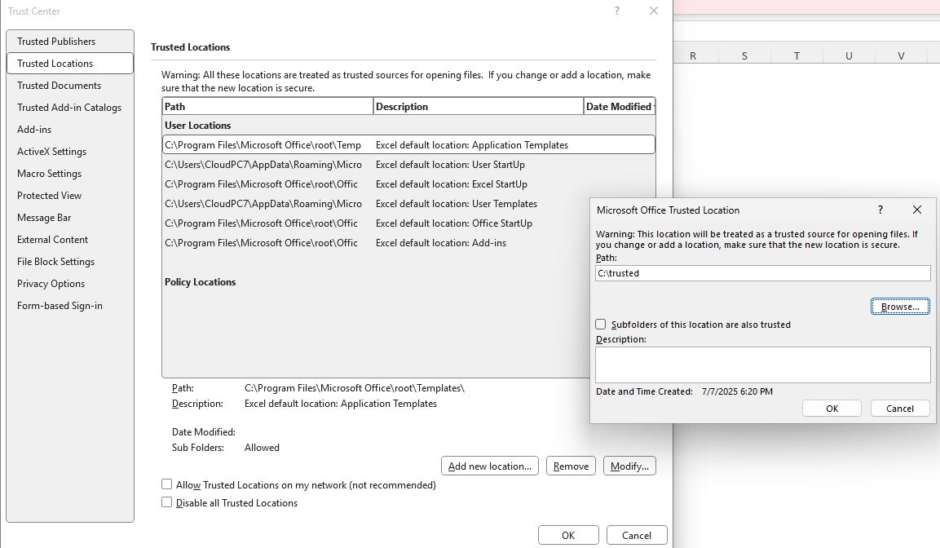The image size is (940, 548).
Task: Switch to Protected View section
Action: [70, 196]
